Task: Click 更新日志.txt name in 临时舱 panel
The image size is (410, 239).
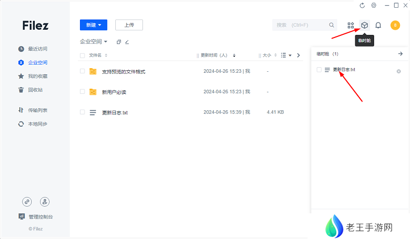Action: coord(344,70)
